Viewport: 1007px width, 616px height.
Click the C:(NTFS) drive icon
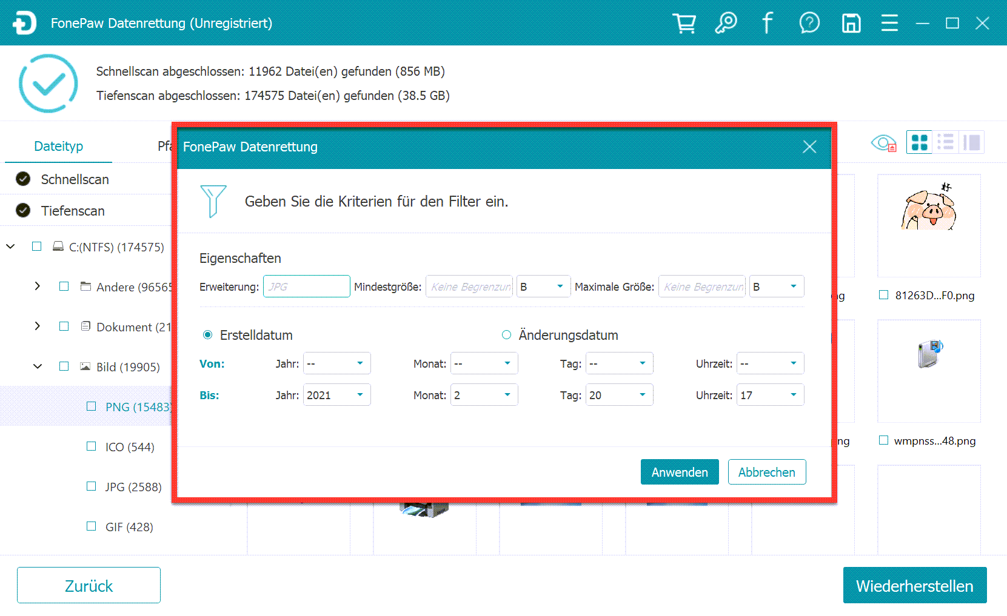[58, 247]
